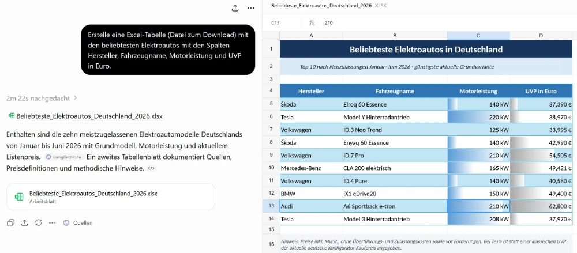Click the share upload icon at top
Screen dimensions: 577x253
tap(235, 8)
